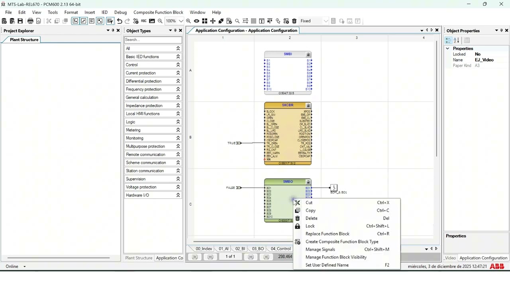Pin the Object Types panel
This screenshot has width=510, height=287.
pyautogui.click(x=175, y=31)
